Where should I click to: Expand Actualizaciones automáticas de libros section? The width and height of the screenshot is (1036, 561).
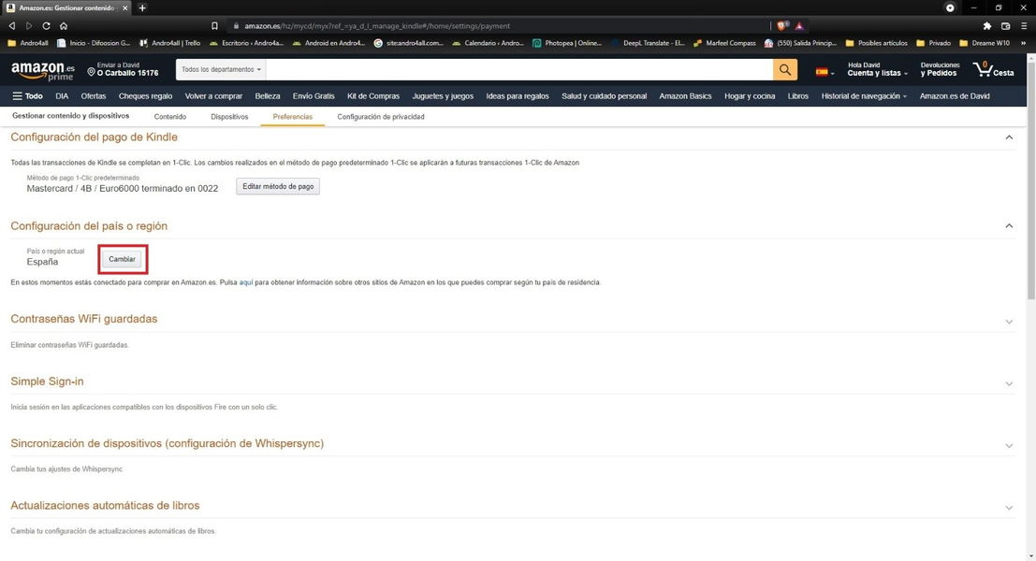click(x=1009, y=509)
